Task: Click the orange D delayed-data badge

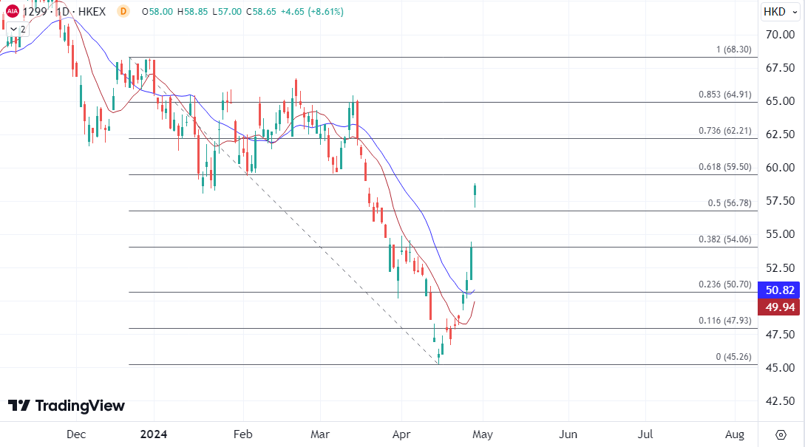Action: pos(123,12)
